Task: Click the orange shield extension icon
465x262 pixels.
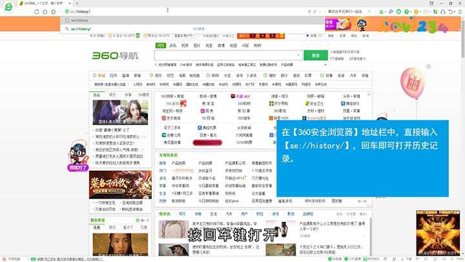Action: (416, 12)
